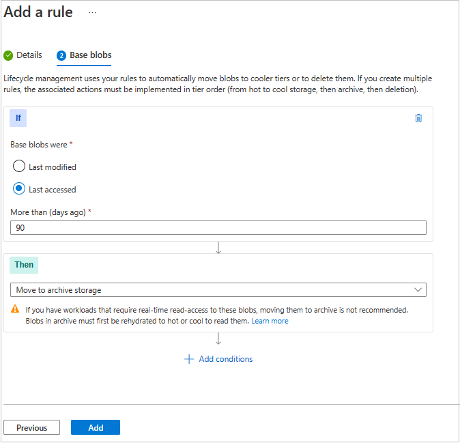
Task: Click the green checkmark beside Details
Action: tap(8, 55)
